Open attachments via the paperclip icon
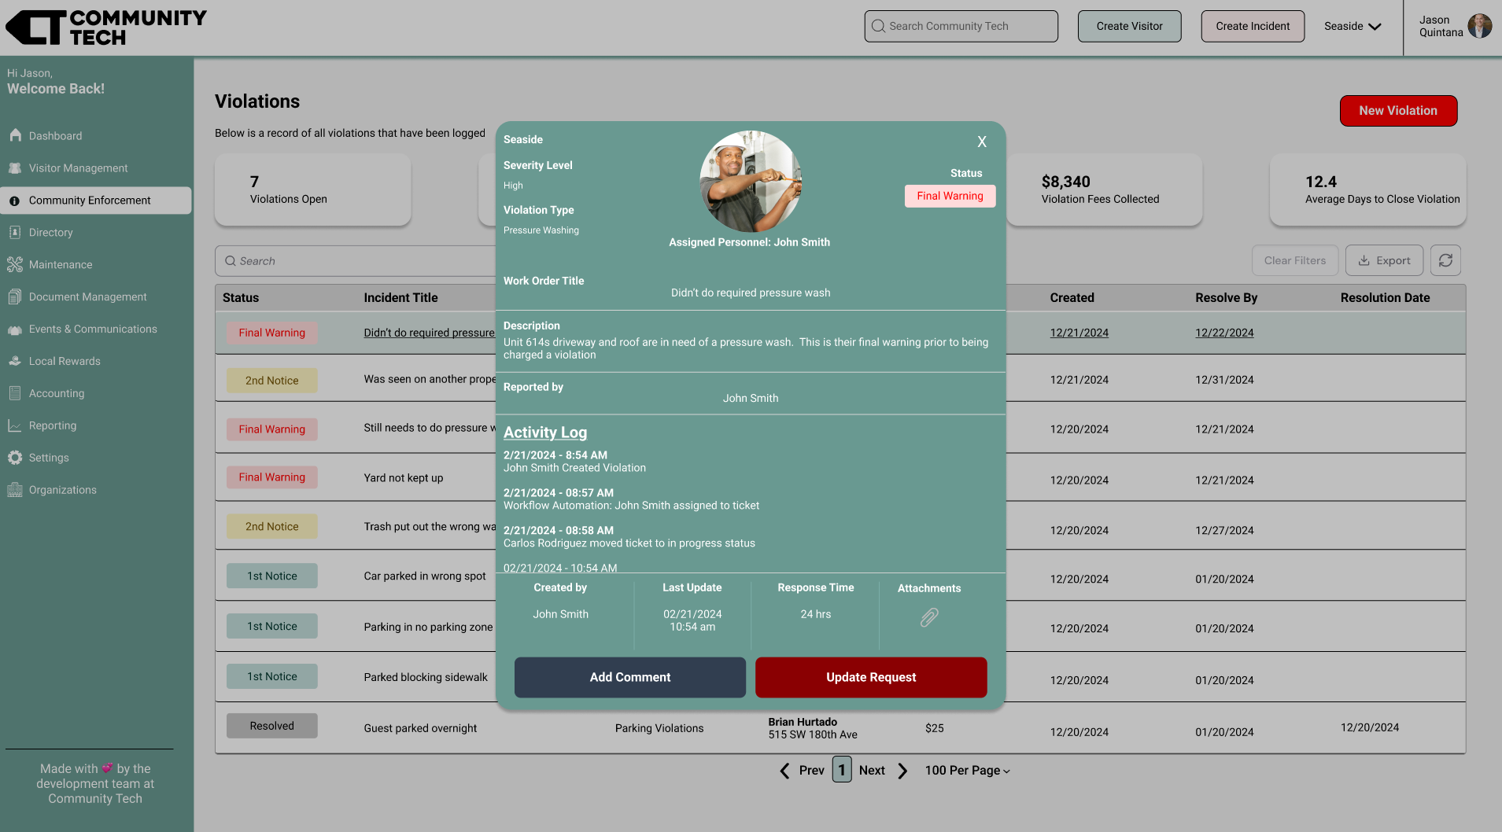Screen dimensions: 1502x832 tap(929, 617)
